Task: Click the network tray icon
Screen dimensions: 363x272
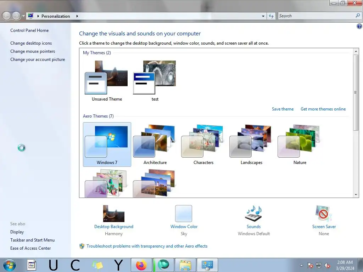Action: [319, 265]
